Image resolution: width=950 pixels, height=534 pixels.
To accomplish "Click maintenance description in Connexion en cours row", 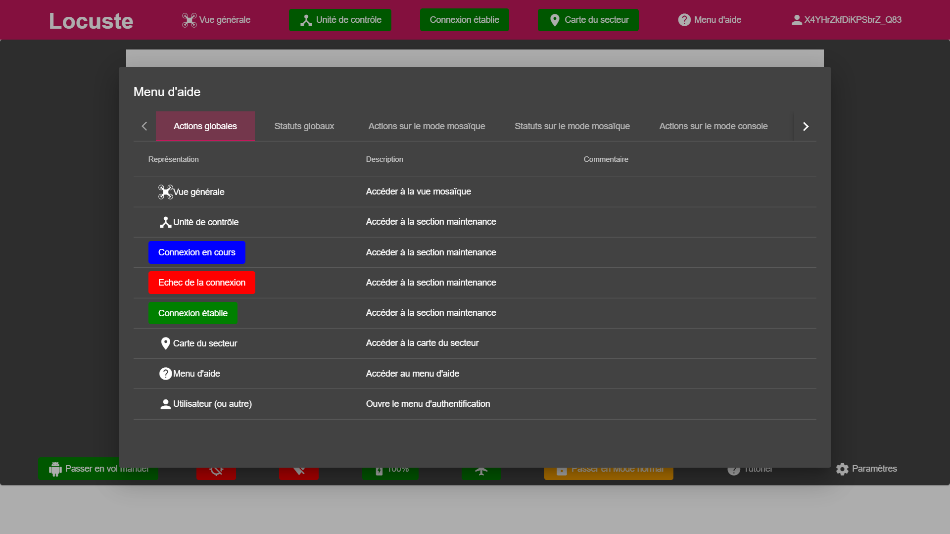I will tap(431, 252).
